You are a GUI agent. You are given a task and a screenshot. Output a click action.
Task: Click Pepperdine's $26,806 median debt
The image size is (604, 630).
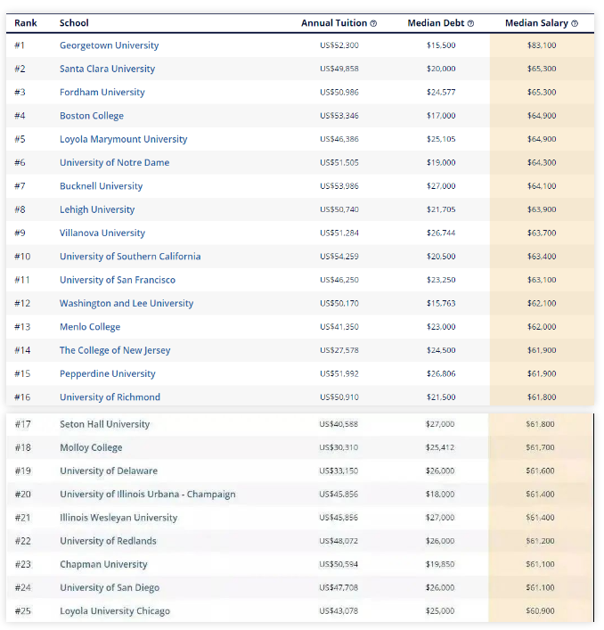(x=441, y=373)
